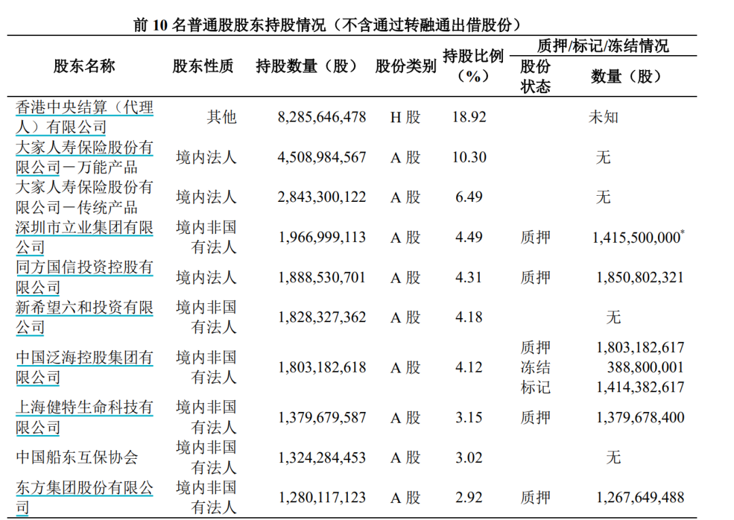
Task: Open the 深圳市立业集团有限公司 link
Action: (x=84, y=237)
